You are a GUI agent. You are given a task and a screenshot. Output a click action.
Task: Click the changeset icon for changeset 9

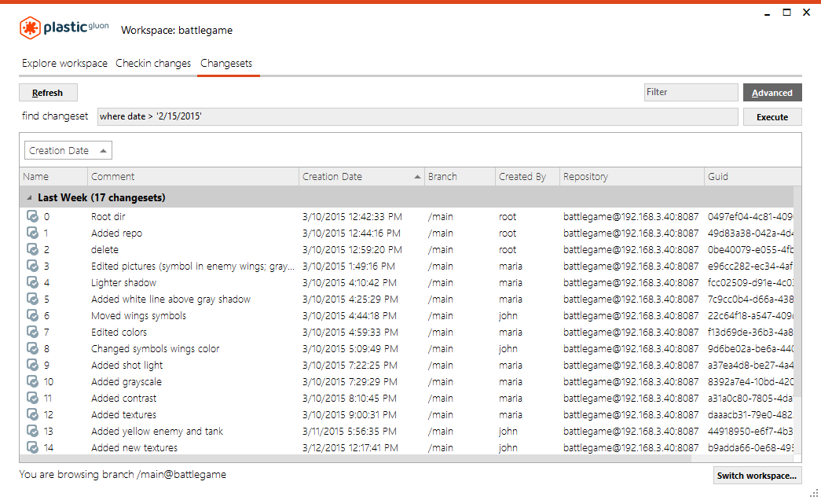[x=32, y=365]
